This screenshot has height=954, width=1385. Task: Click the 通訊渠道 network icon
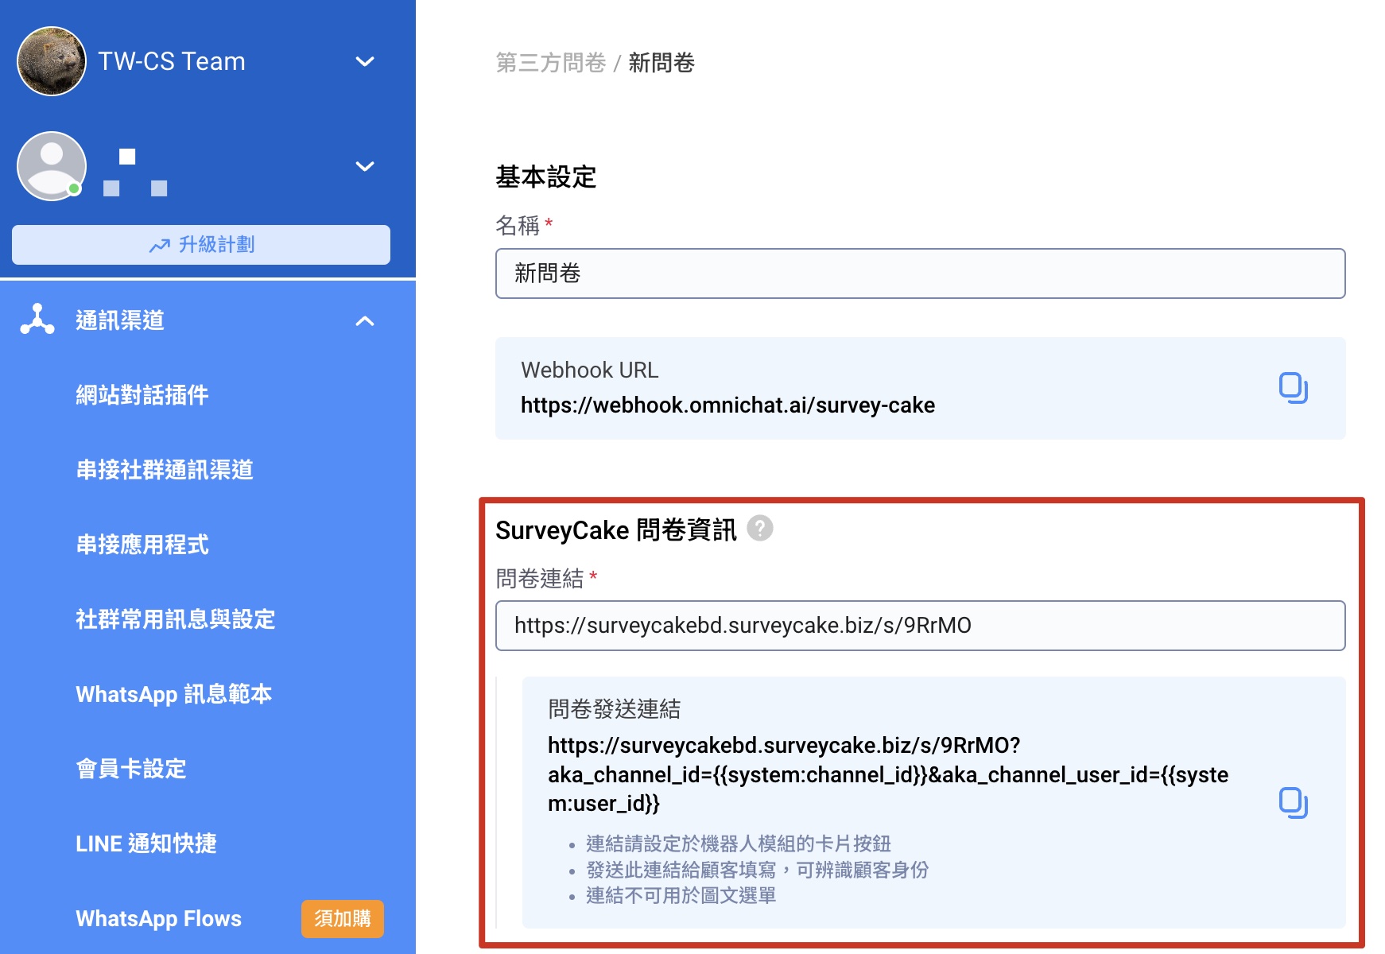[37, 320]
